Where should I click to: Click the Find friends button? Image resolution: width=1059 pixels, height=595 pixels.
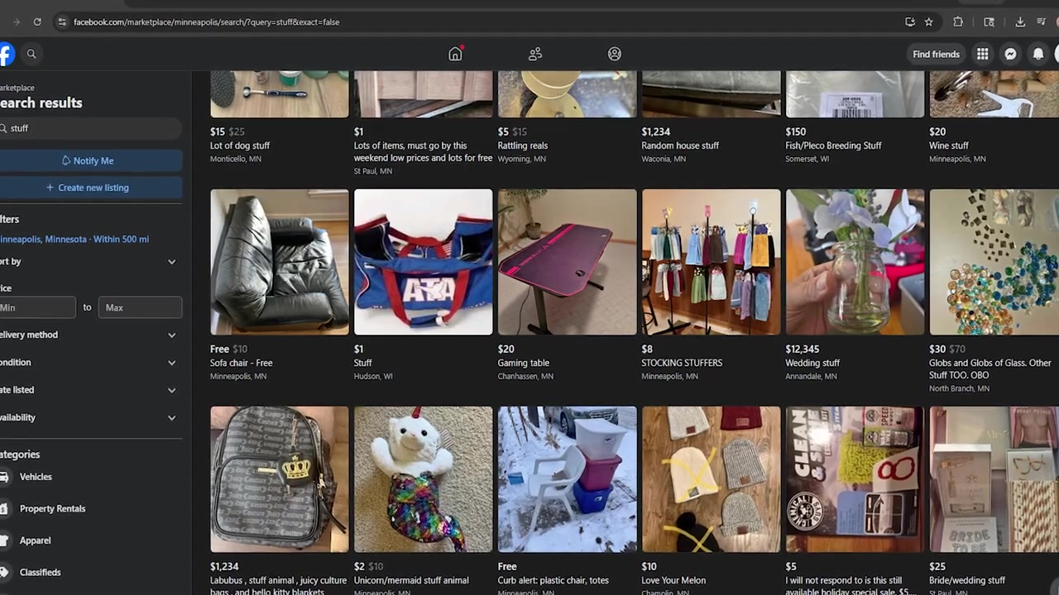click(936, 54)
